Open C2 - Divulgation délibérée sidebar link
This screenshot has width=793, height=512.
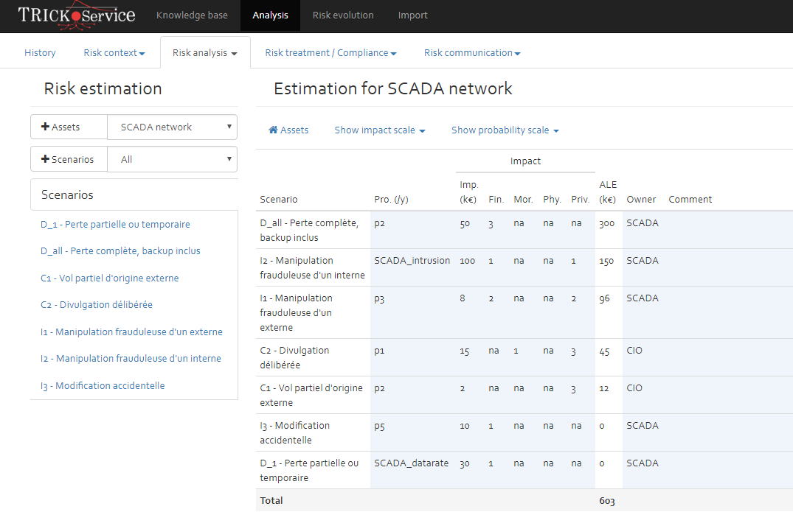pos(97,304)
